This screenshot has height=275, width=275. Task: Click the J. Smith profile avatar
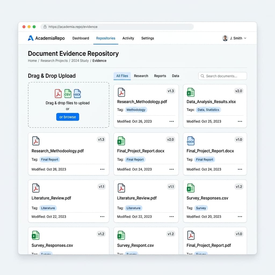click(x=225, y=38)
